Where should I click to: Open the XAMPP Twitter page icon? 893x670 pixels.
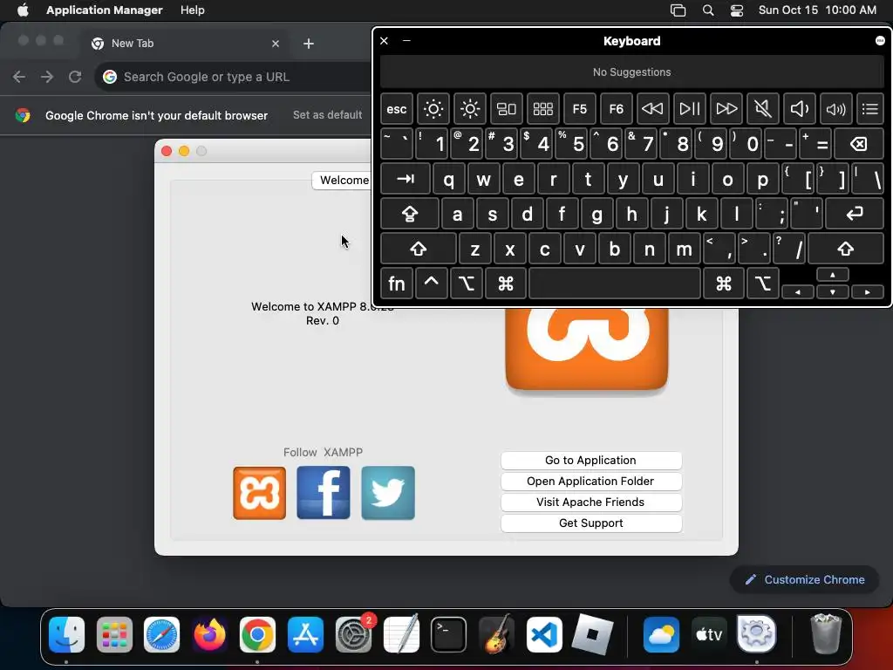point(388,493)
